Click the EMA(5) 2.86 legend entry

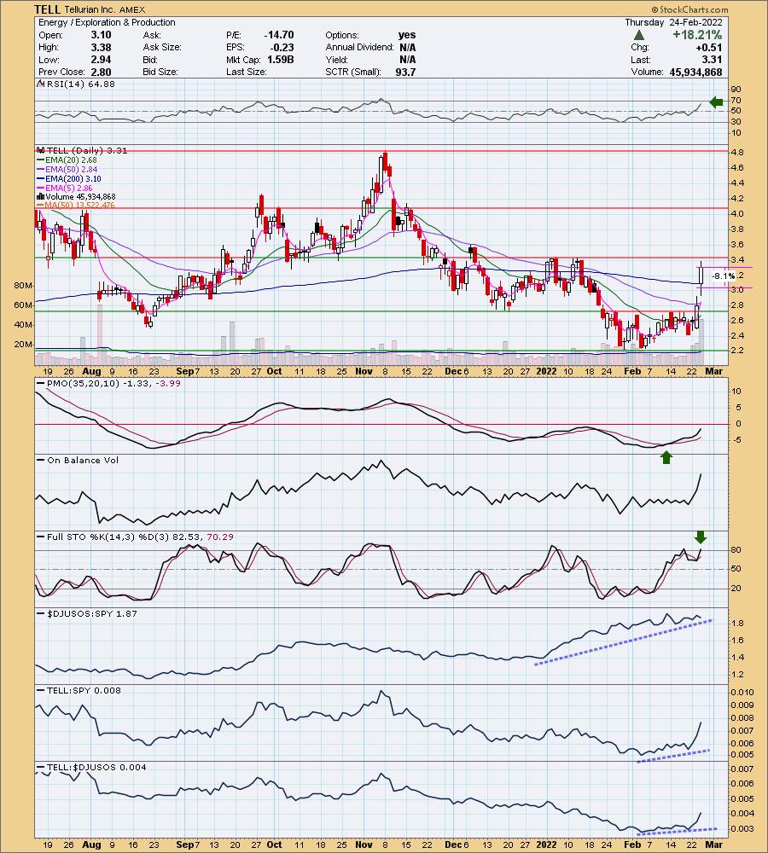click(64, 188)
